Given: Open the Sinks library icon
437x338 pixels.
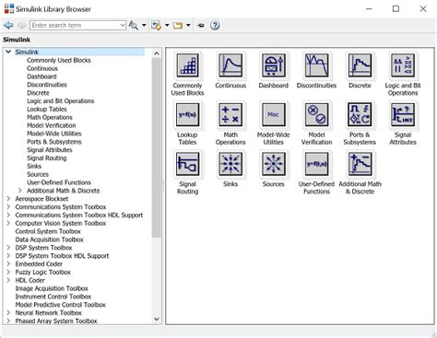Looking at the screenshot, I should click(230, 164).
